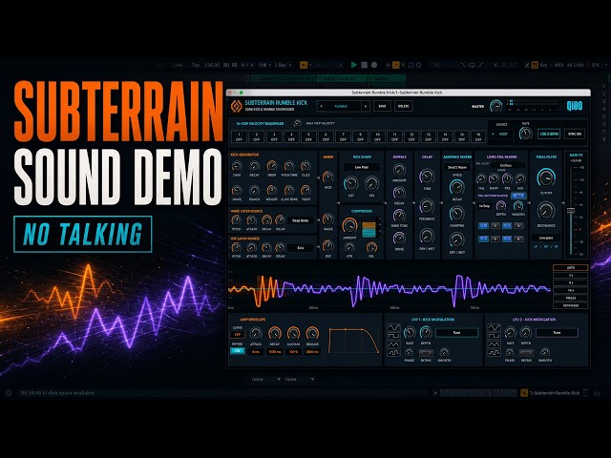
Task: Toggle sequencer step 7
Action: click(x=343, y=136)
